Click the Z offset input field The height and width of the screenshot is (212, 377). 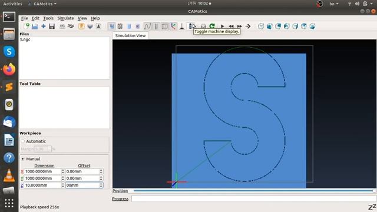click(82, 185)
